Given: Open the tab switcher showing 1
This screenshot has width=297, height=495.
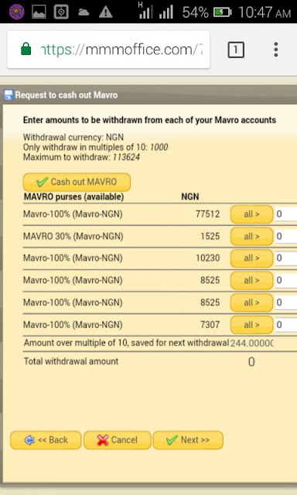Looking at the screenshot, I should (236, 49).
